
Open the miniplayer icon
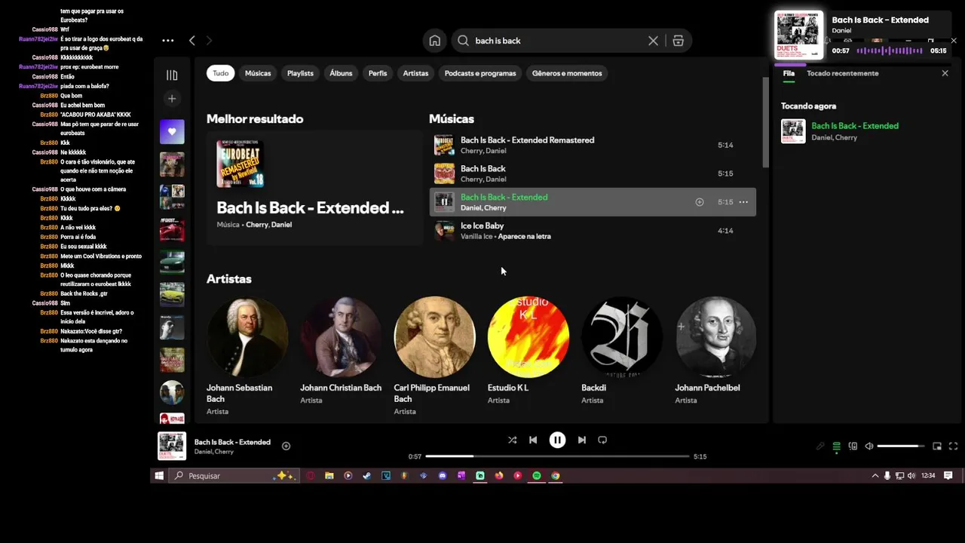tap(937, 446)
